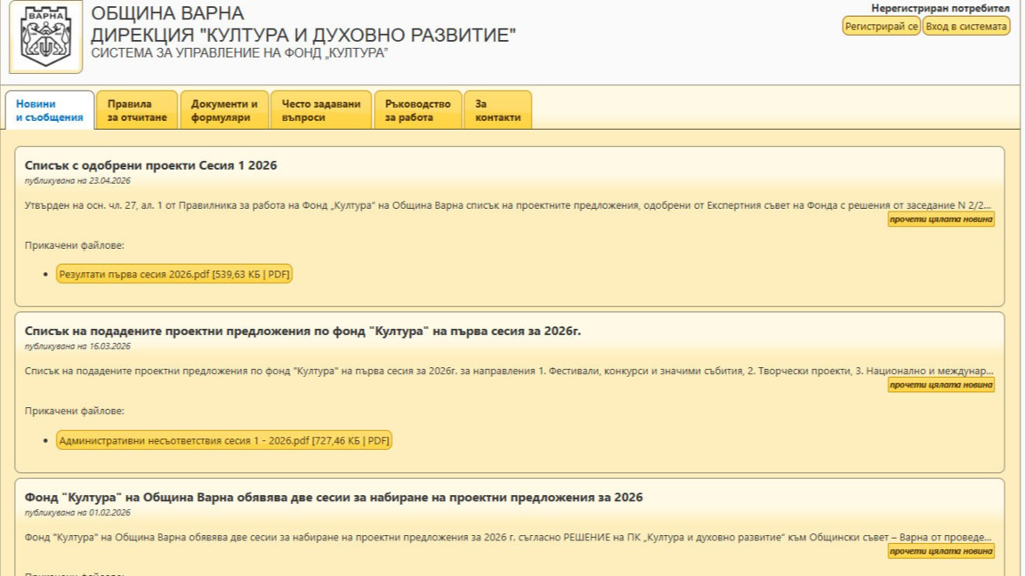Open Документи и формуляри tab
Viewport: 1025px width, 576px height.
point(224,110)
